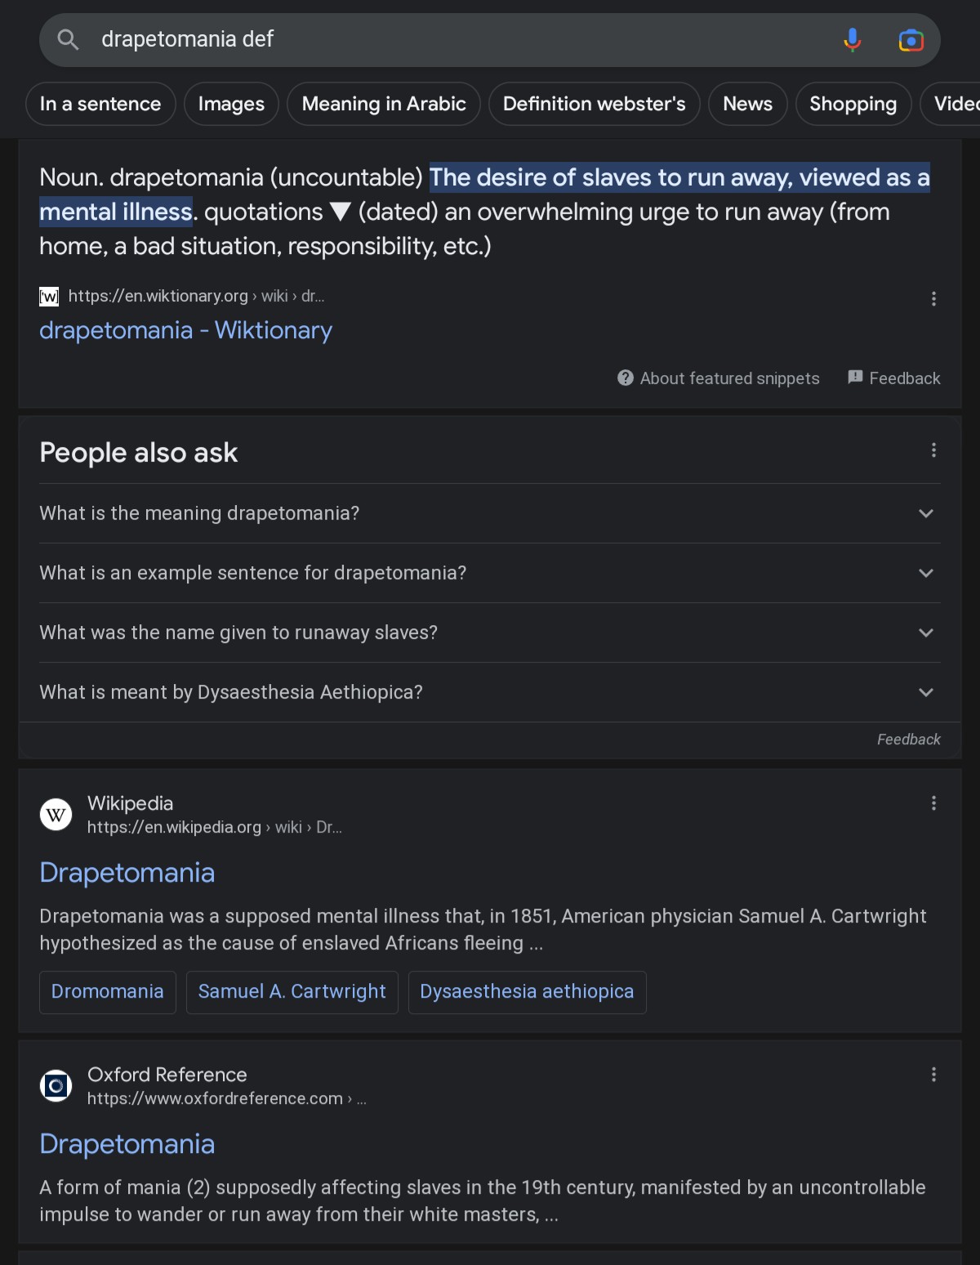This screenshot has width=980, height=1265.
Task: Select the "Meaning in Arabic" filter chip
Action: click(x=384, y=104)
